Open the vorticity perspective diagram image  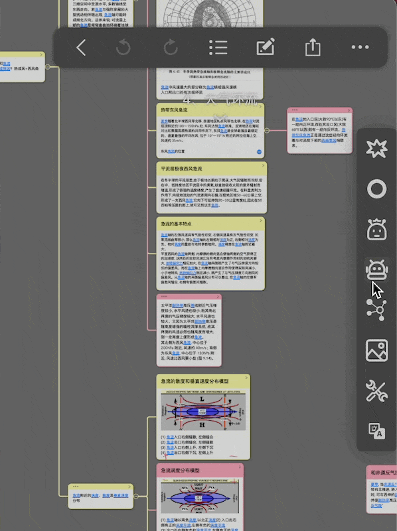[200, 496]
